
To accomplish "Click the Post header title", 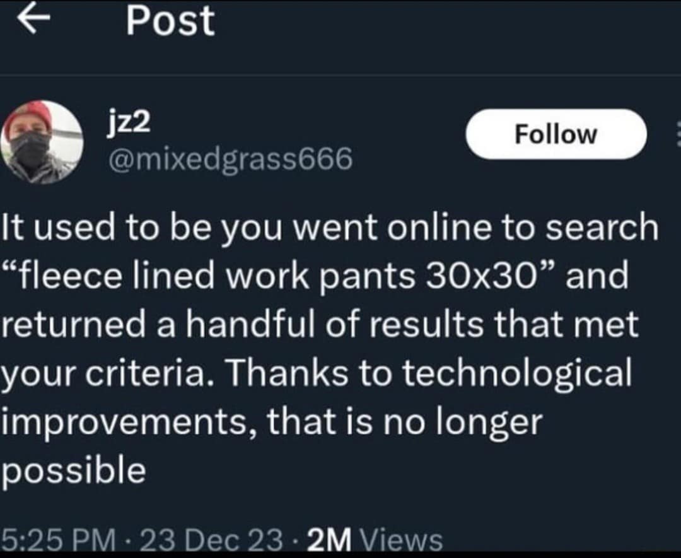I will click(170, 21).
